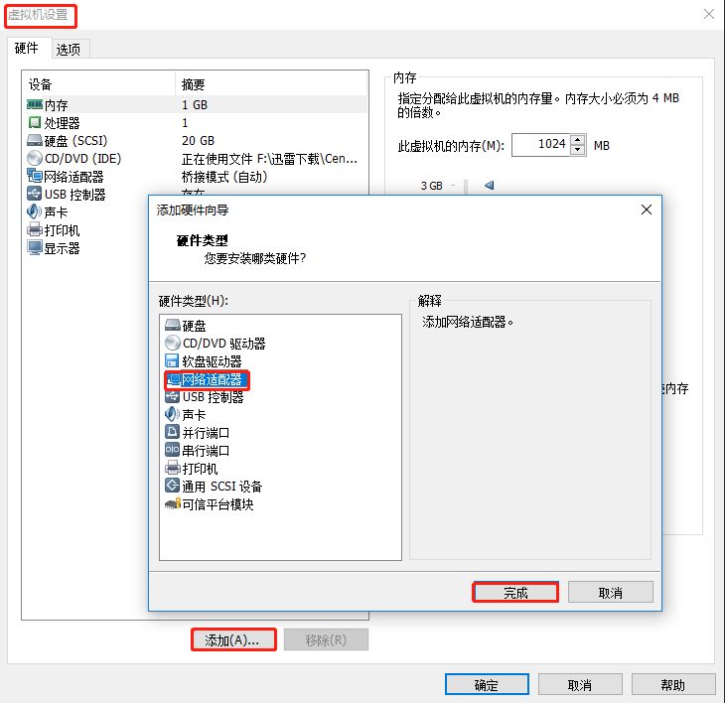Click the CD/DVD (IDE) disc icon in device list
The height and width of the screenshot is (703, 725).
click(35, 158)
